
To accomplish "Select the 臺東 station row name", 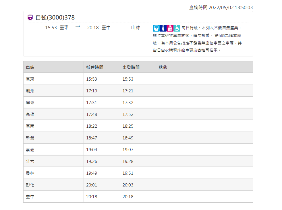I will pyautogui.click(x=30, y=79).
